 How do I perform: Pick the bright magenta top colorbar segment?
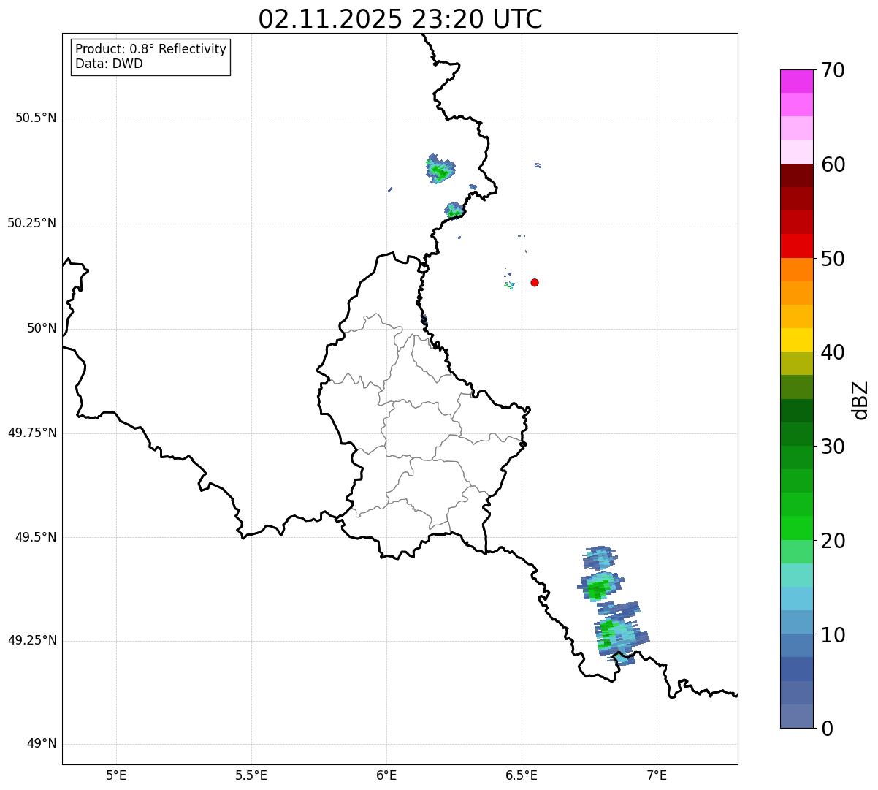click(796, 81)
